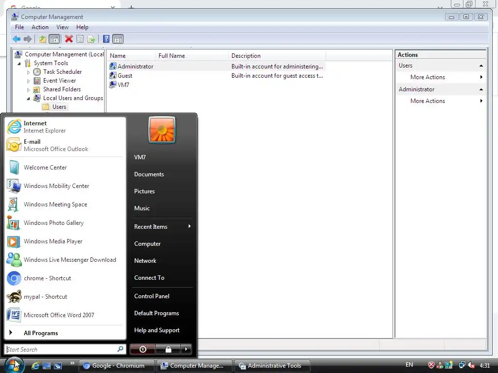Screen dimensions: 498x373
Task: Launch Internet Explorer from Start menu
Action: [65, 127]
